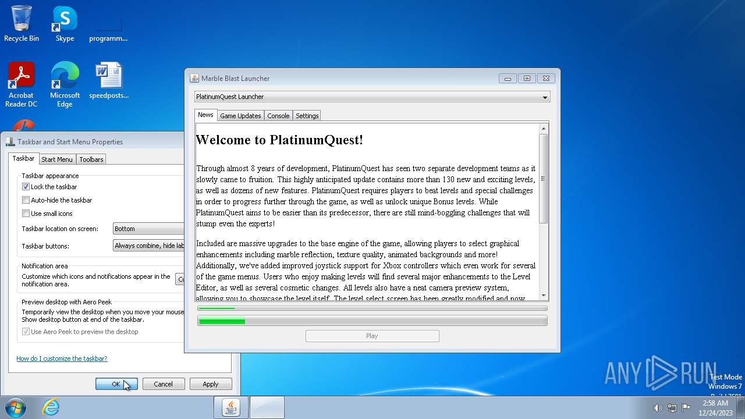Switch to the Java launcher taskbar button

tap(231, 407)
